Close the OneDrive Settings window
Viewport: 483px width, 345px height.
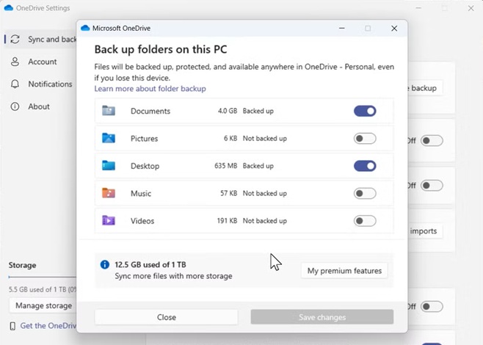tap(471, 8)
